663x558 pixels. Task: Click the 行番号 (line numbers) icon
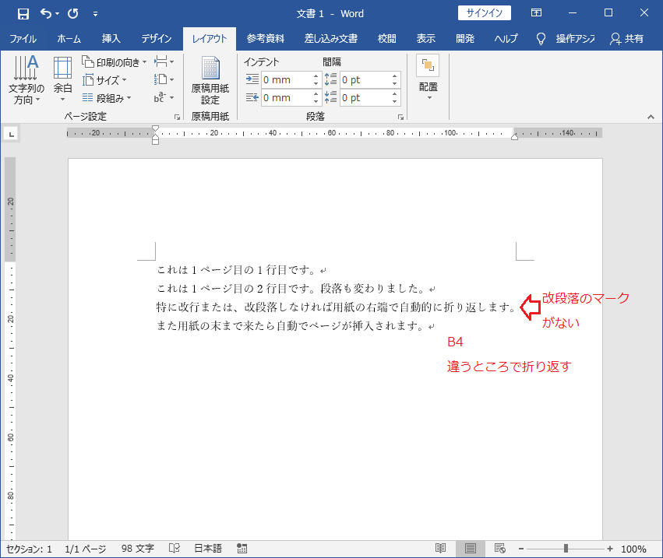click(161, 79)
